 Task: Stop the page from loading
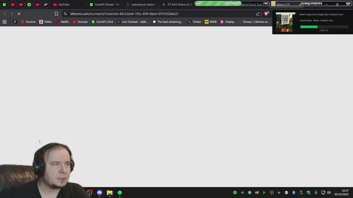pos(19,14)
